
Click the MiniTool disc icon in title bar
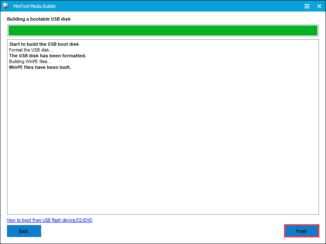[6, 6]
